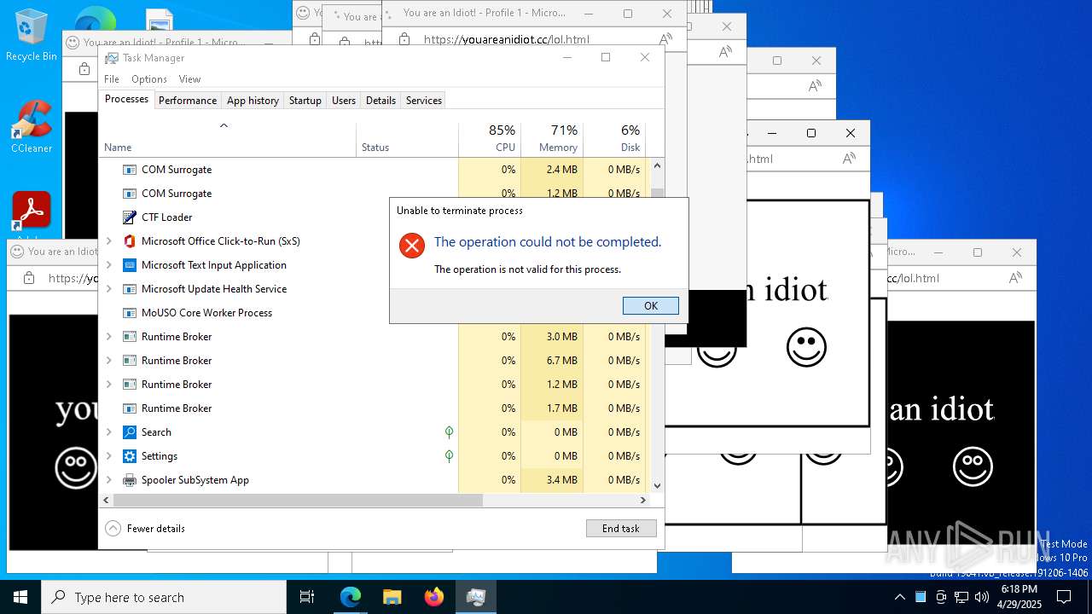Click the Task Manager title bar icon
Viewport: 1092px width, 614px height.
pos(112,57)
